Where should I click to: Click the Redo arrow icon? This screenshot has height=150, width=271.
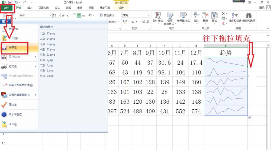pos(25,2)
